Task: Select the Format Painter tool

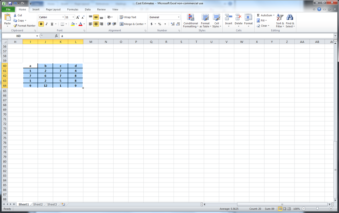Action: pos(24,26)
